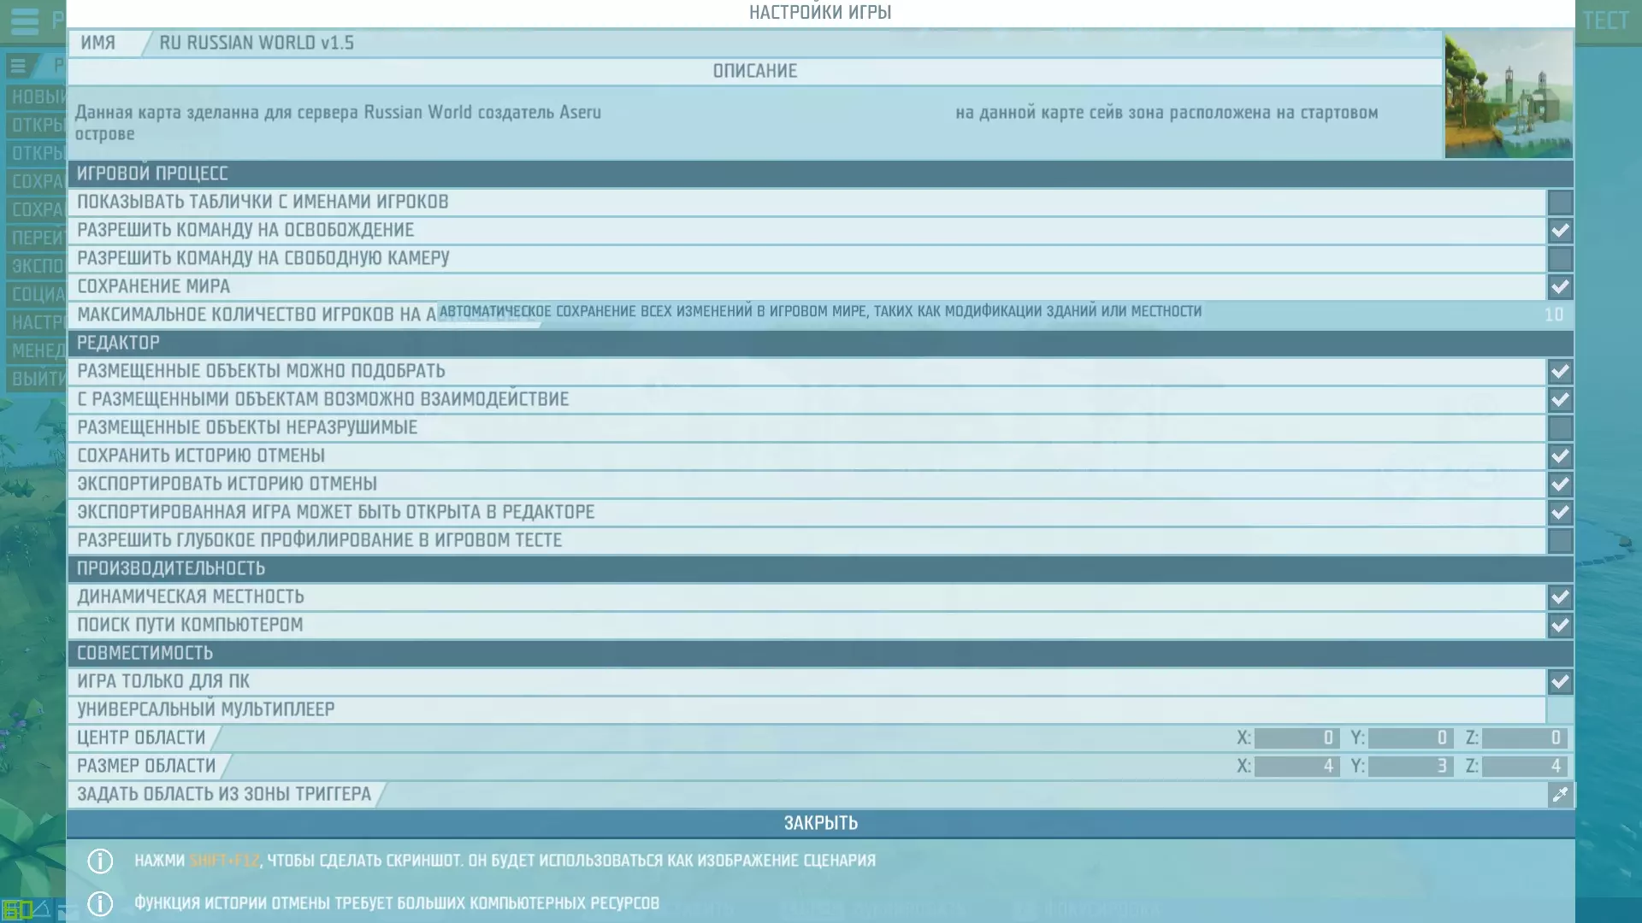Uncheck the PC-only game option
1642x923 pixels.
click(x=1560, y=682)
